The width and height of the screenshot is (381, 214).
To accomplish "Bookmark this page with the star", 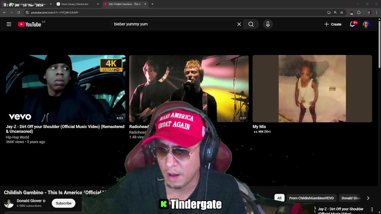I will [x=342, y=12].
